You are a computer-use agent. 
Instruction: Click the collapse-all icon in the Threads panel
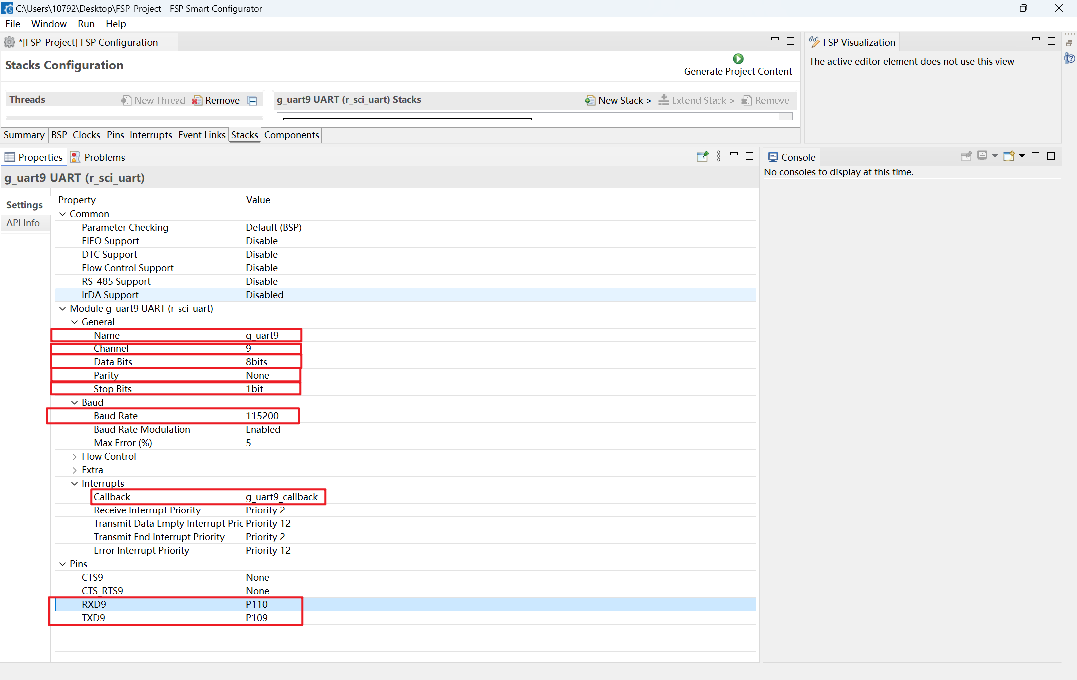pos(253,101)
